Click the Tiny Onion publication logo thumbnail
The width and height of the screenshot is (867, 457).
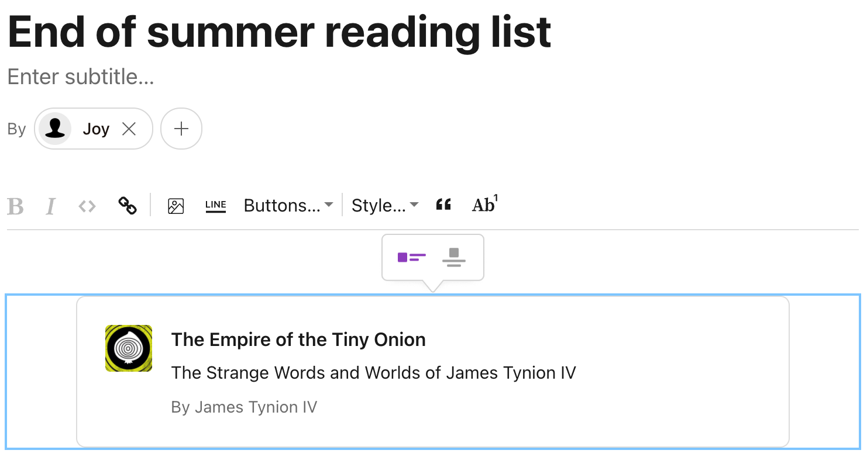pyautogui.click(x=129, y=348)
